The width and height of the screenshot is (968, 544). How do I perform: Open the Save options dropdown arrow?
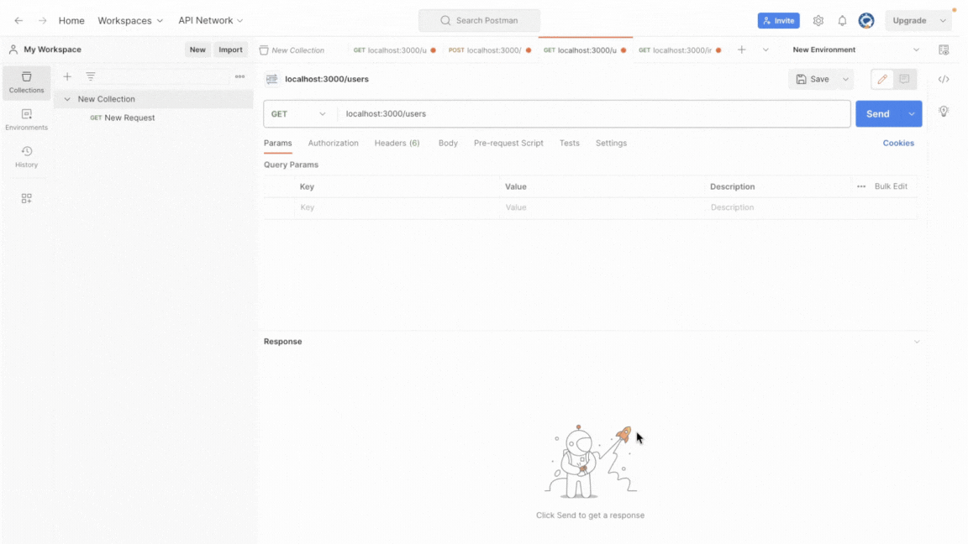click(846, 79)
